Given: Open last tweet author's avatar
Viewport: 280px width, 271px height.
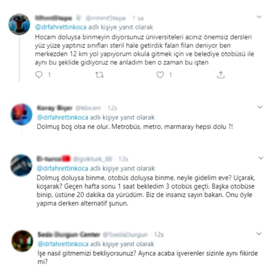Looking at the screenshot, I should [22, 241].
